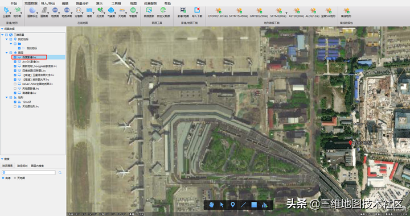The height and width of the screenshot is (216, 410).
Task: Click the 历史图 history map icon
Action: (x=100, y=10)
